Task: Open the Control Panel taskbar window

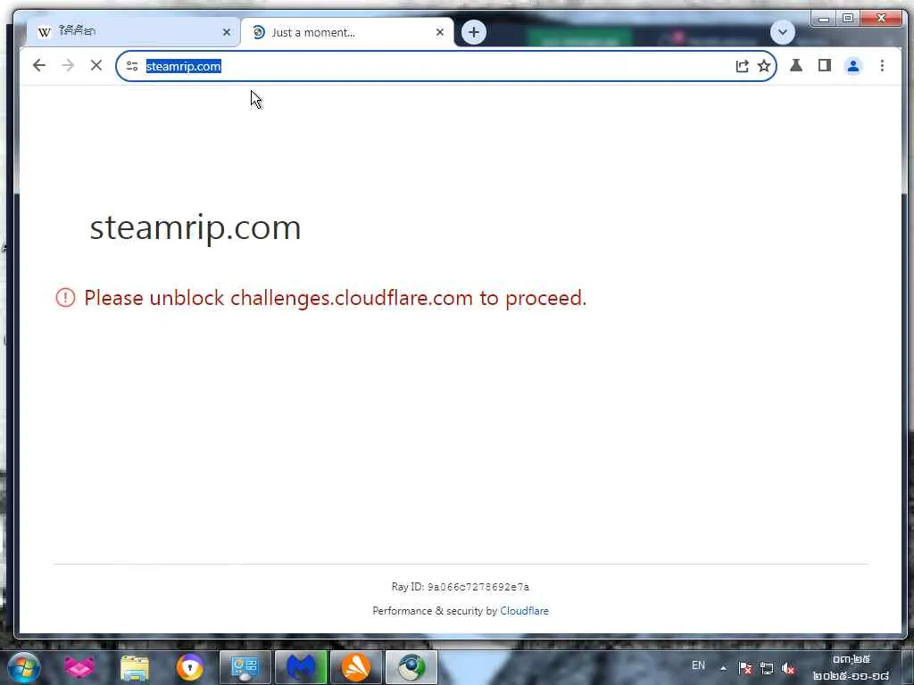Action: click(245, 667)
